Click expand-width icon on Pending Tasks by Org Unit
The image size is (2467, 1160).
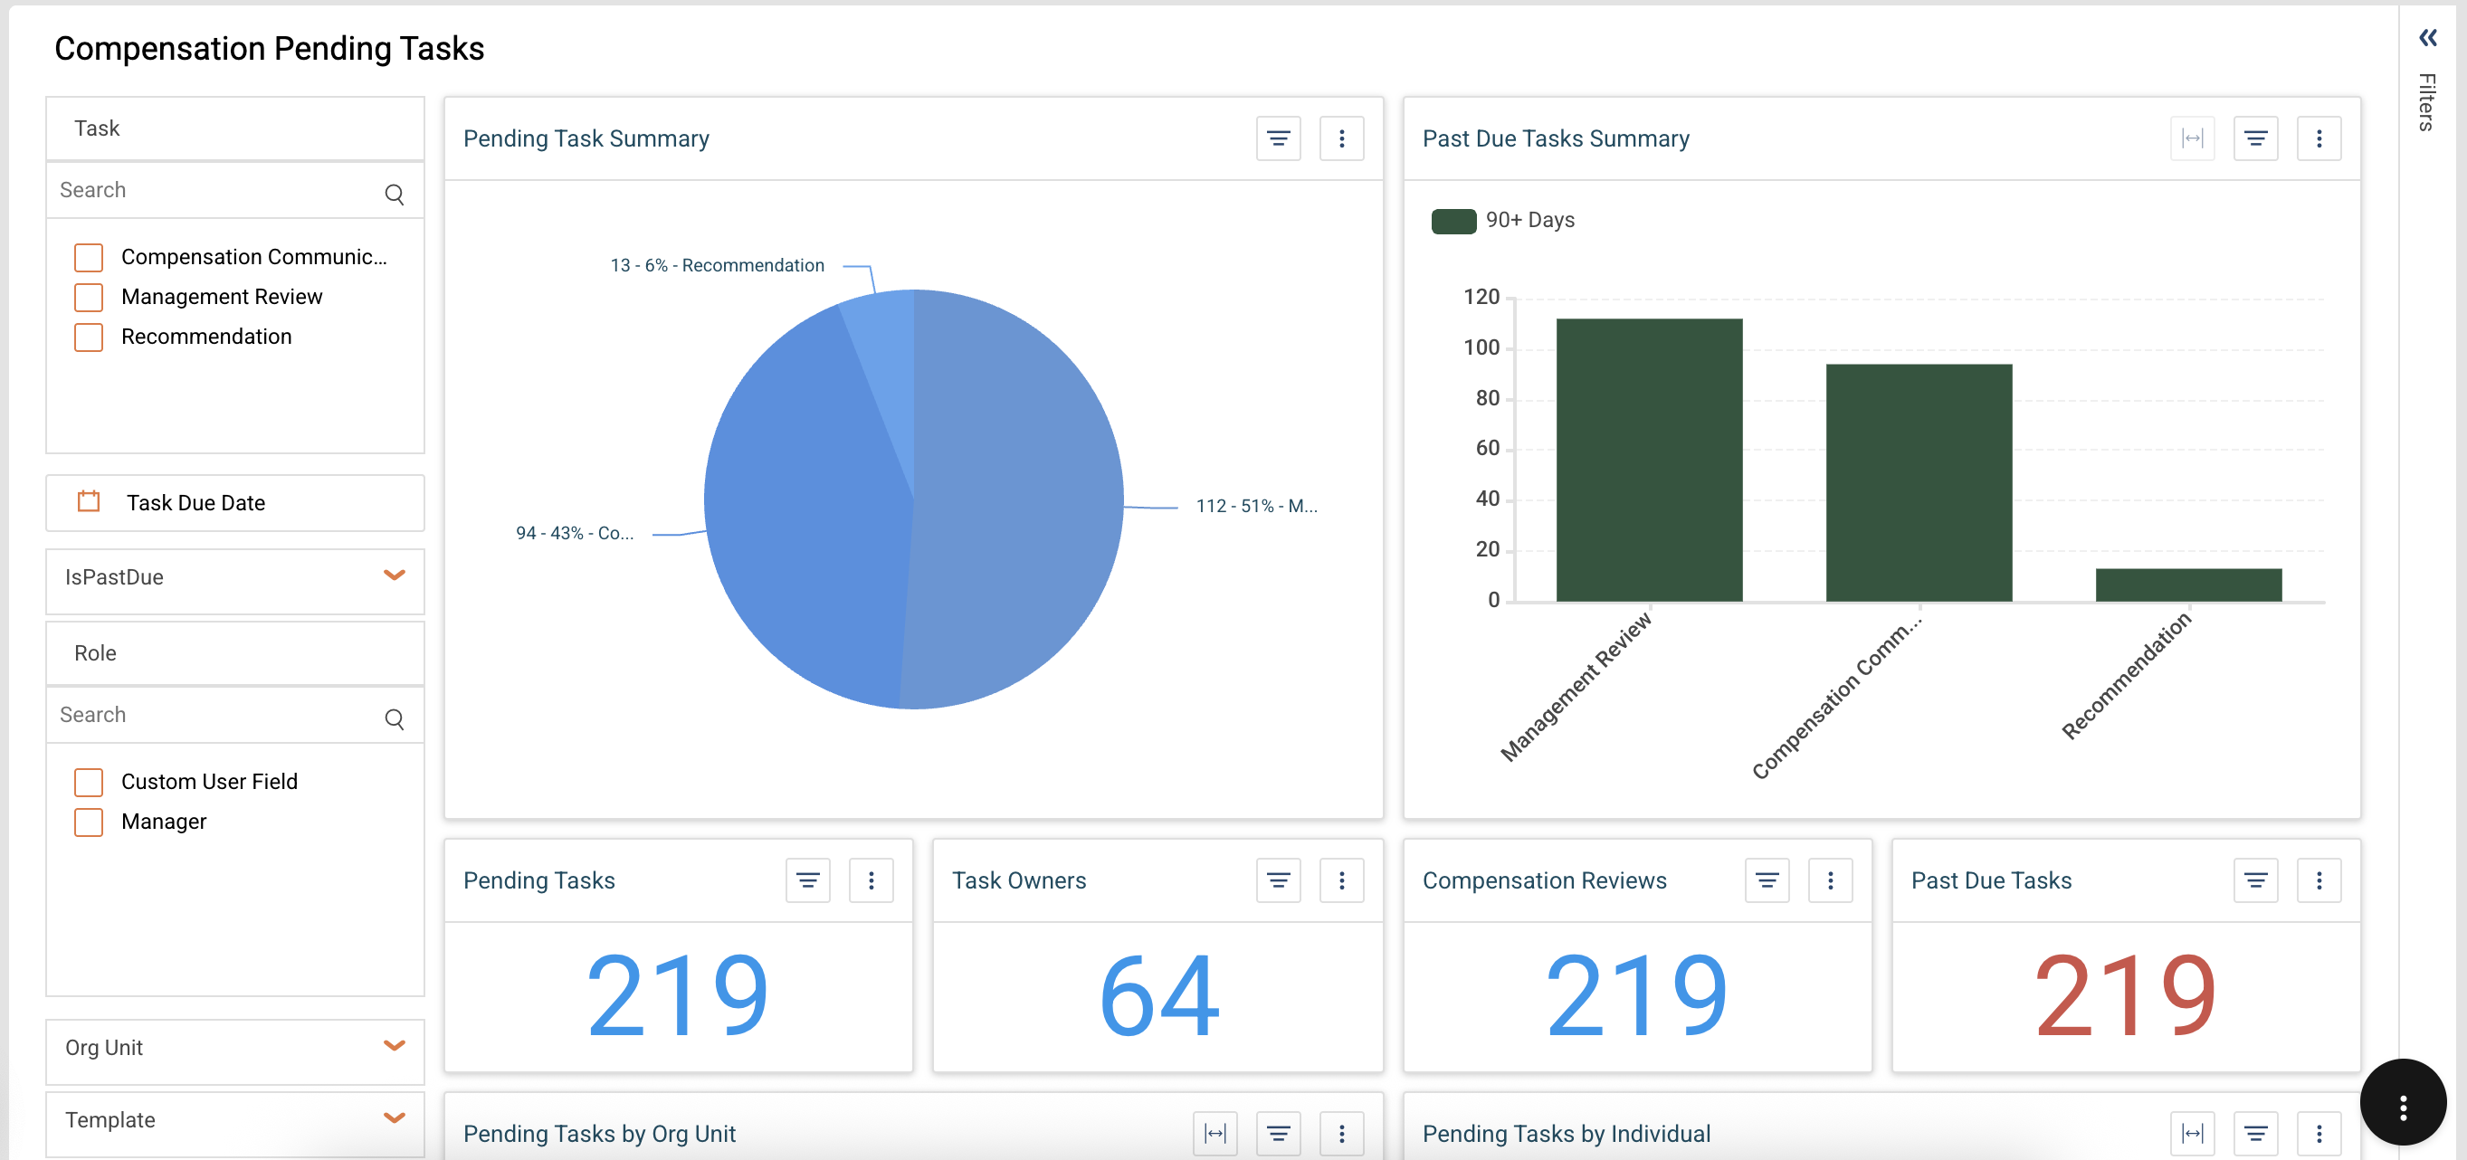click(x=1214, y=1133)
